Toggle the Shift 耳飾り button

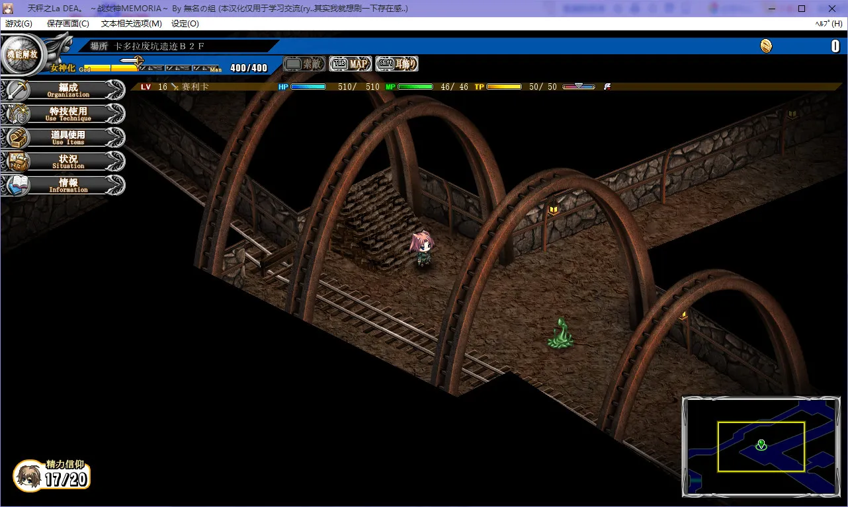[x=397, y=64]
